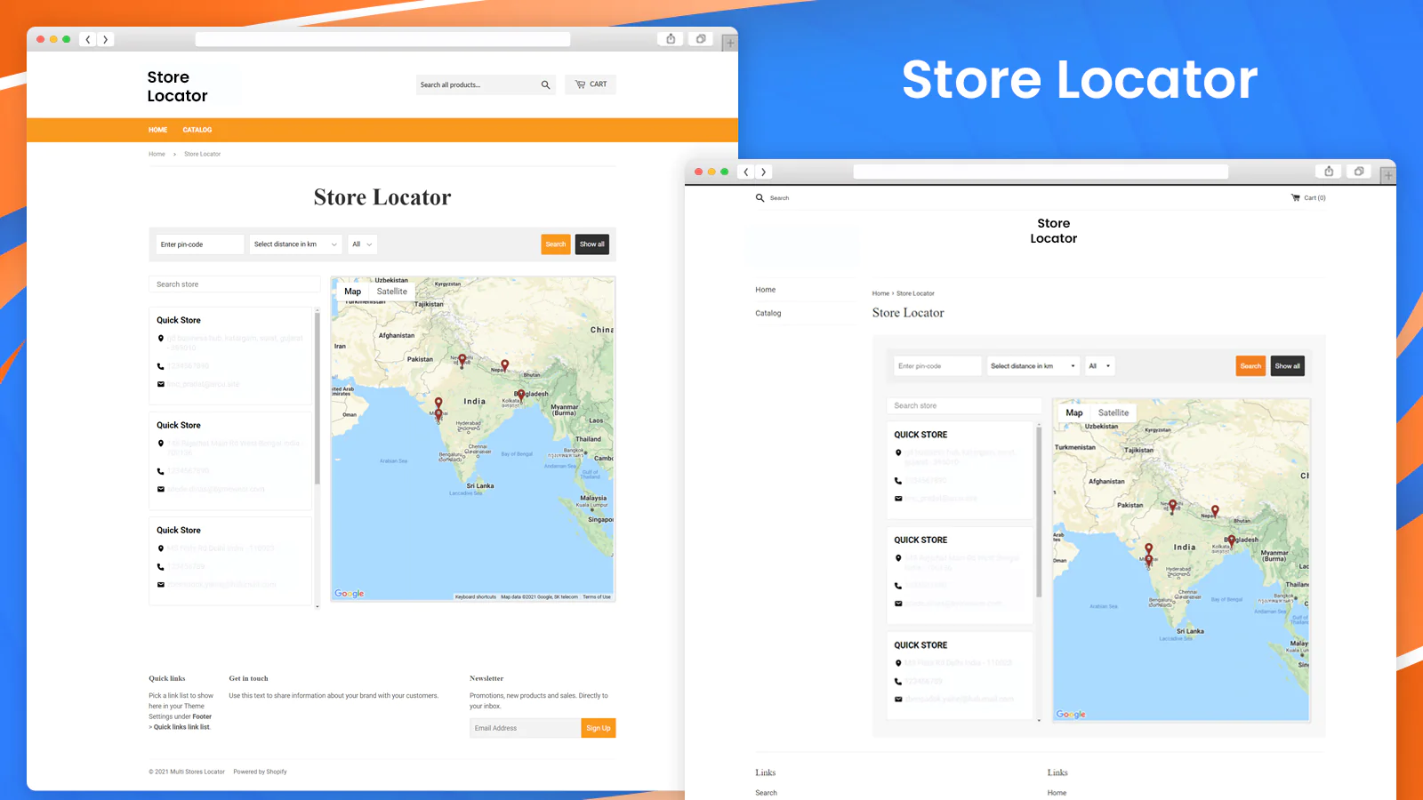Select CATALOG in the orange navigation bar
The image size is (1423, 800).
tap(197, 130)
